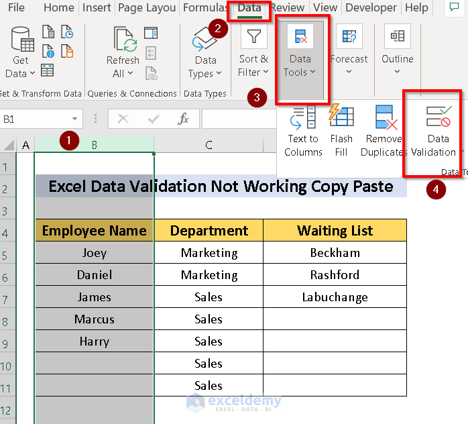Open the Developer ribbon tab
This screenshot has height=424, width=468.
(x=371, y=8)
